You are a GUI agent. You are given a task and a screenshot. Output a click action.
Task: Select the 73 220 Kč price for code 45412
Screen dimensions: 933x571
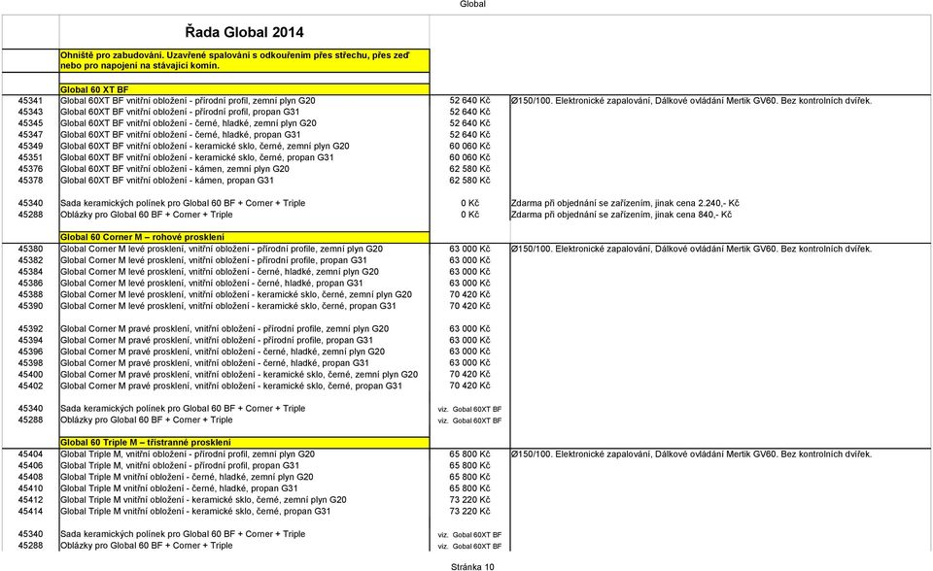tap(469, 499)
